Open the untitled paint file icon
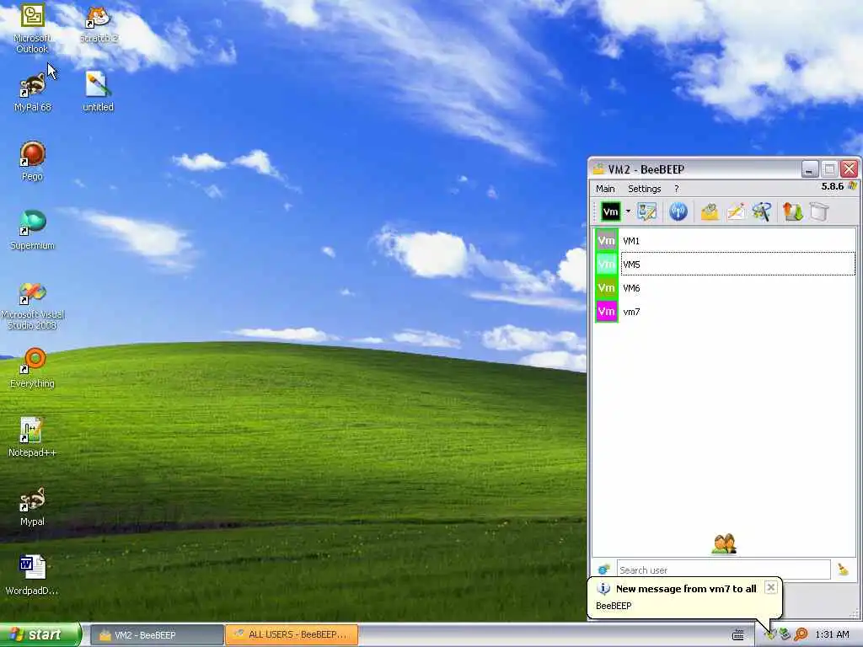The image size is (863, 647). (x=98, y=93)
